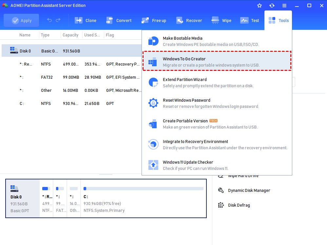Click the Clone toolbar icon
The width and height of the screenshot is (327, 245).
pyautogui.click(x=79, y=20)
